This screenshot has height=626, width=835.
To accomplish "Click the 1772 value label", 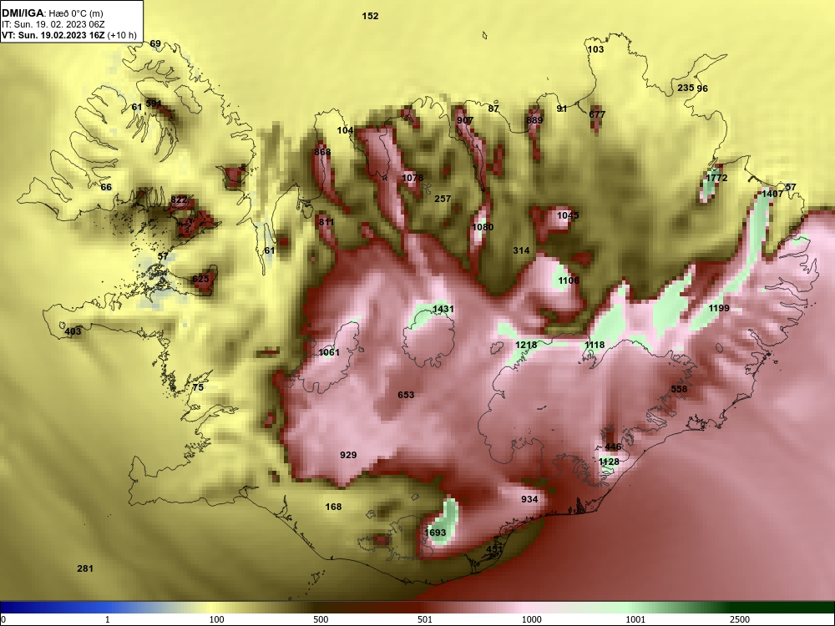I will tap(716, 178).
